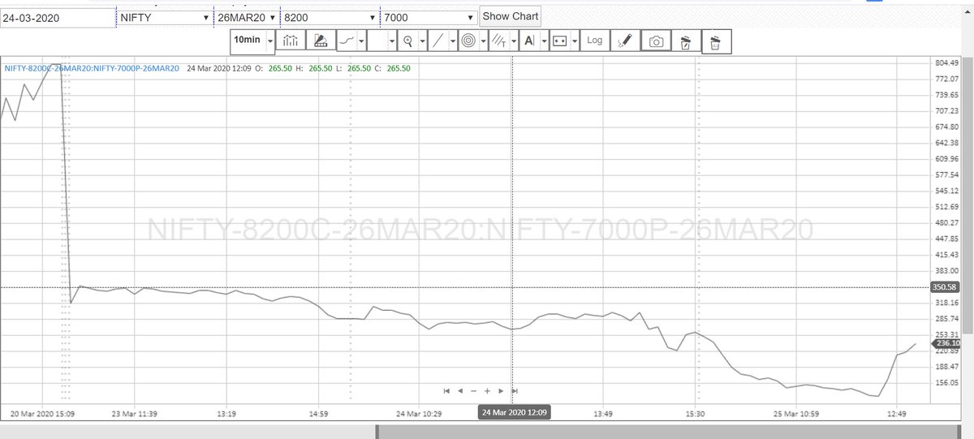
Task: Click the 25 Mar 10:59 axis label
Action: [795, 413]
